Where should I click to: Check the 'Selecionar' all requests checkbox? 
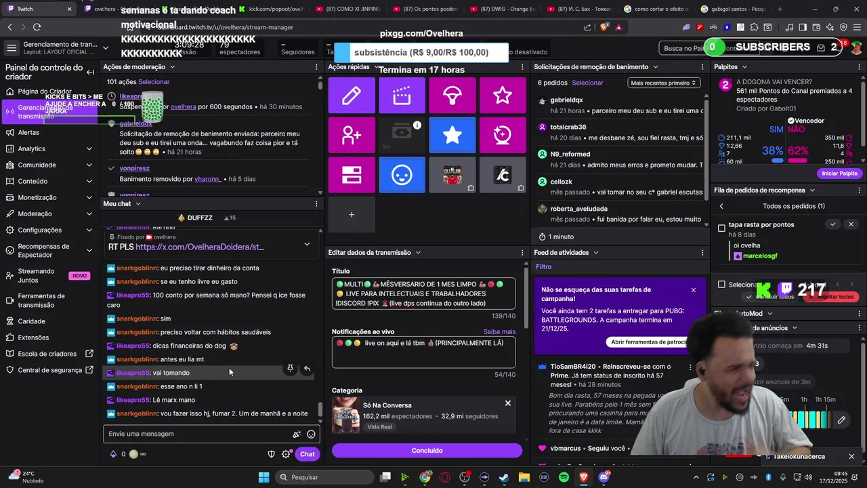[x=722, y=285]
